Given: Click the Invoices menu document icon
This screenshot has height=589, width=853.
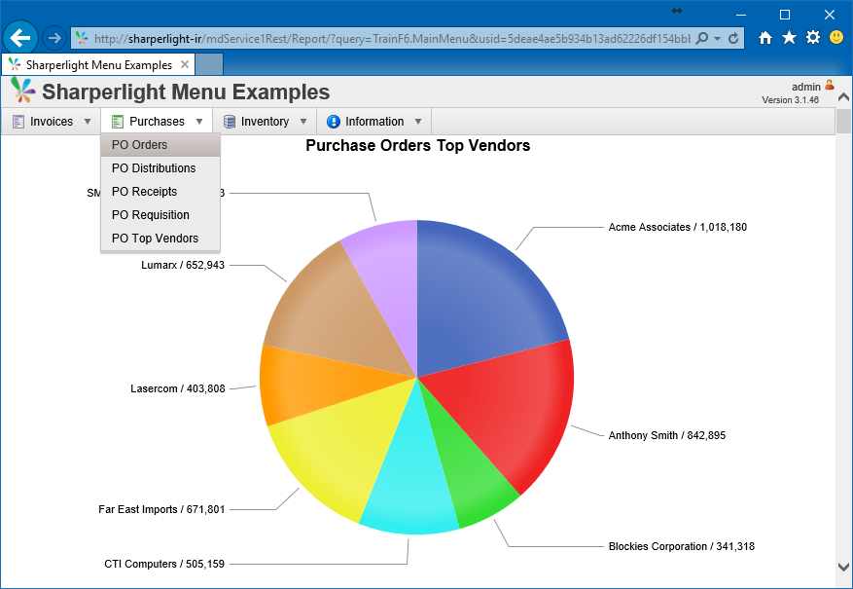Looking at the screenshot, I should [18, 122].
